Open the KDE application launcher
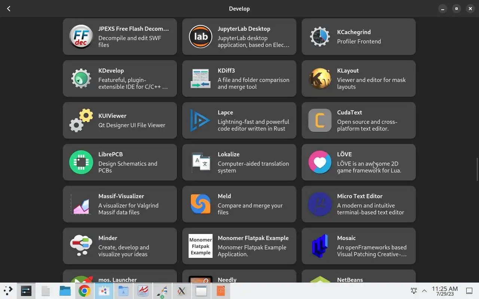The height and width of the screenshot is (299, 479). point(8,291)
